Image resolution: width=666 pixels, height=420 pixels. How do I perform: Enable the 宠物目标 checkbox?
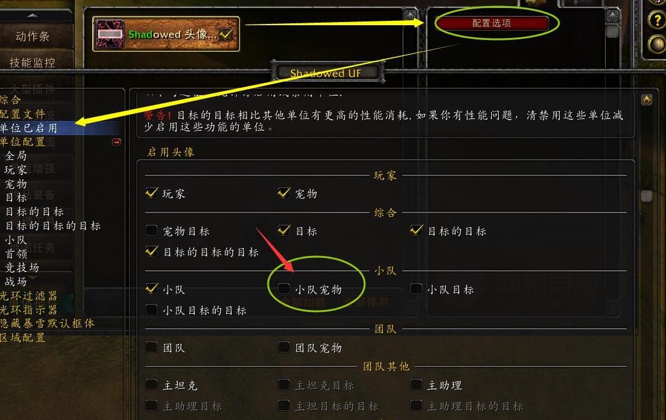pyautogui.click(x=152, y=230)
